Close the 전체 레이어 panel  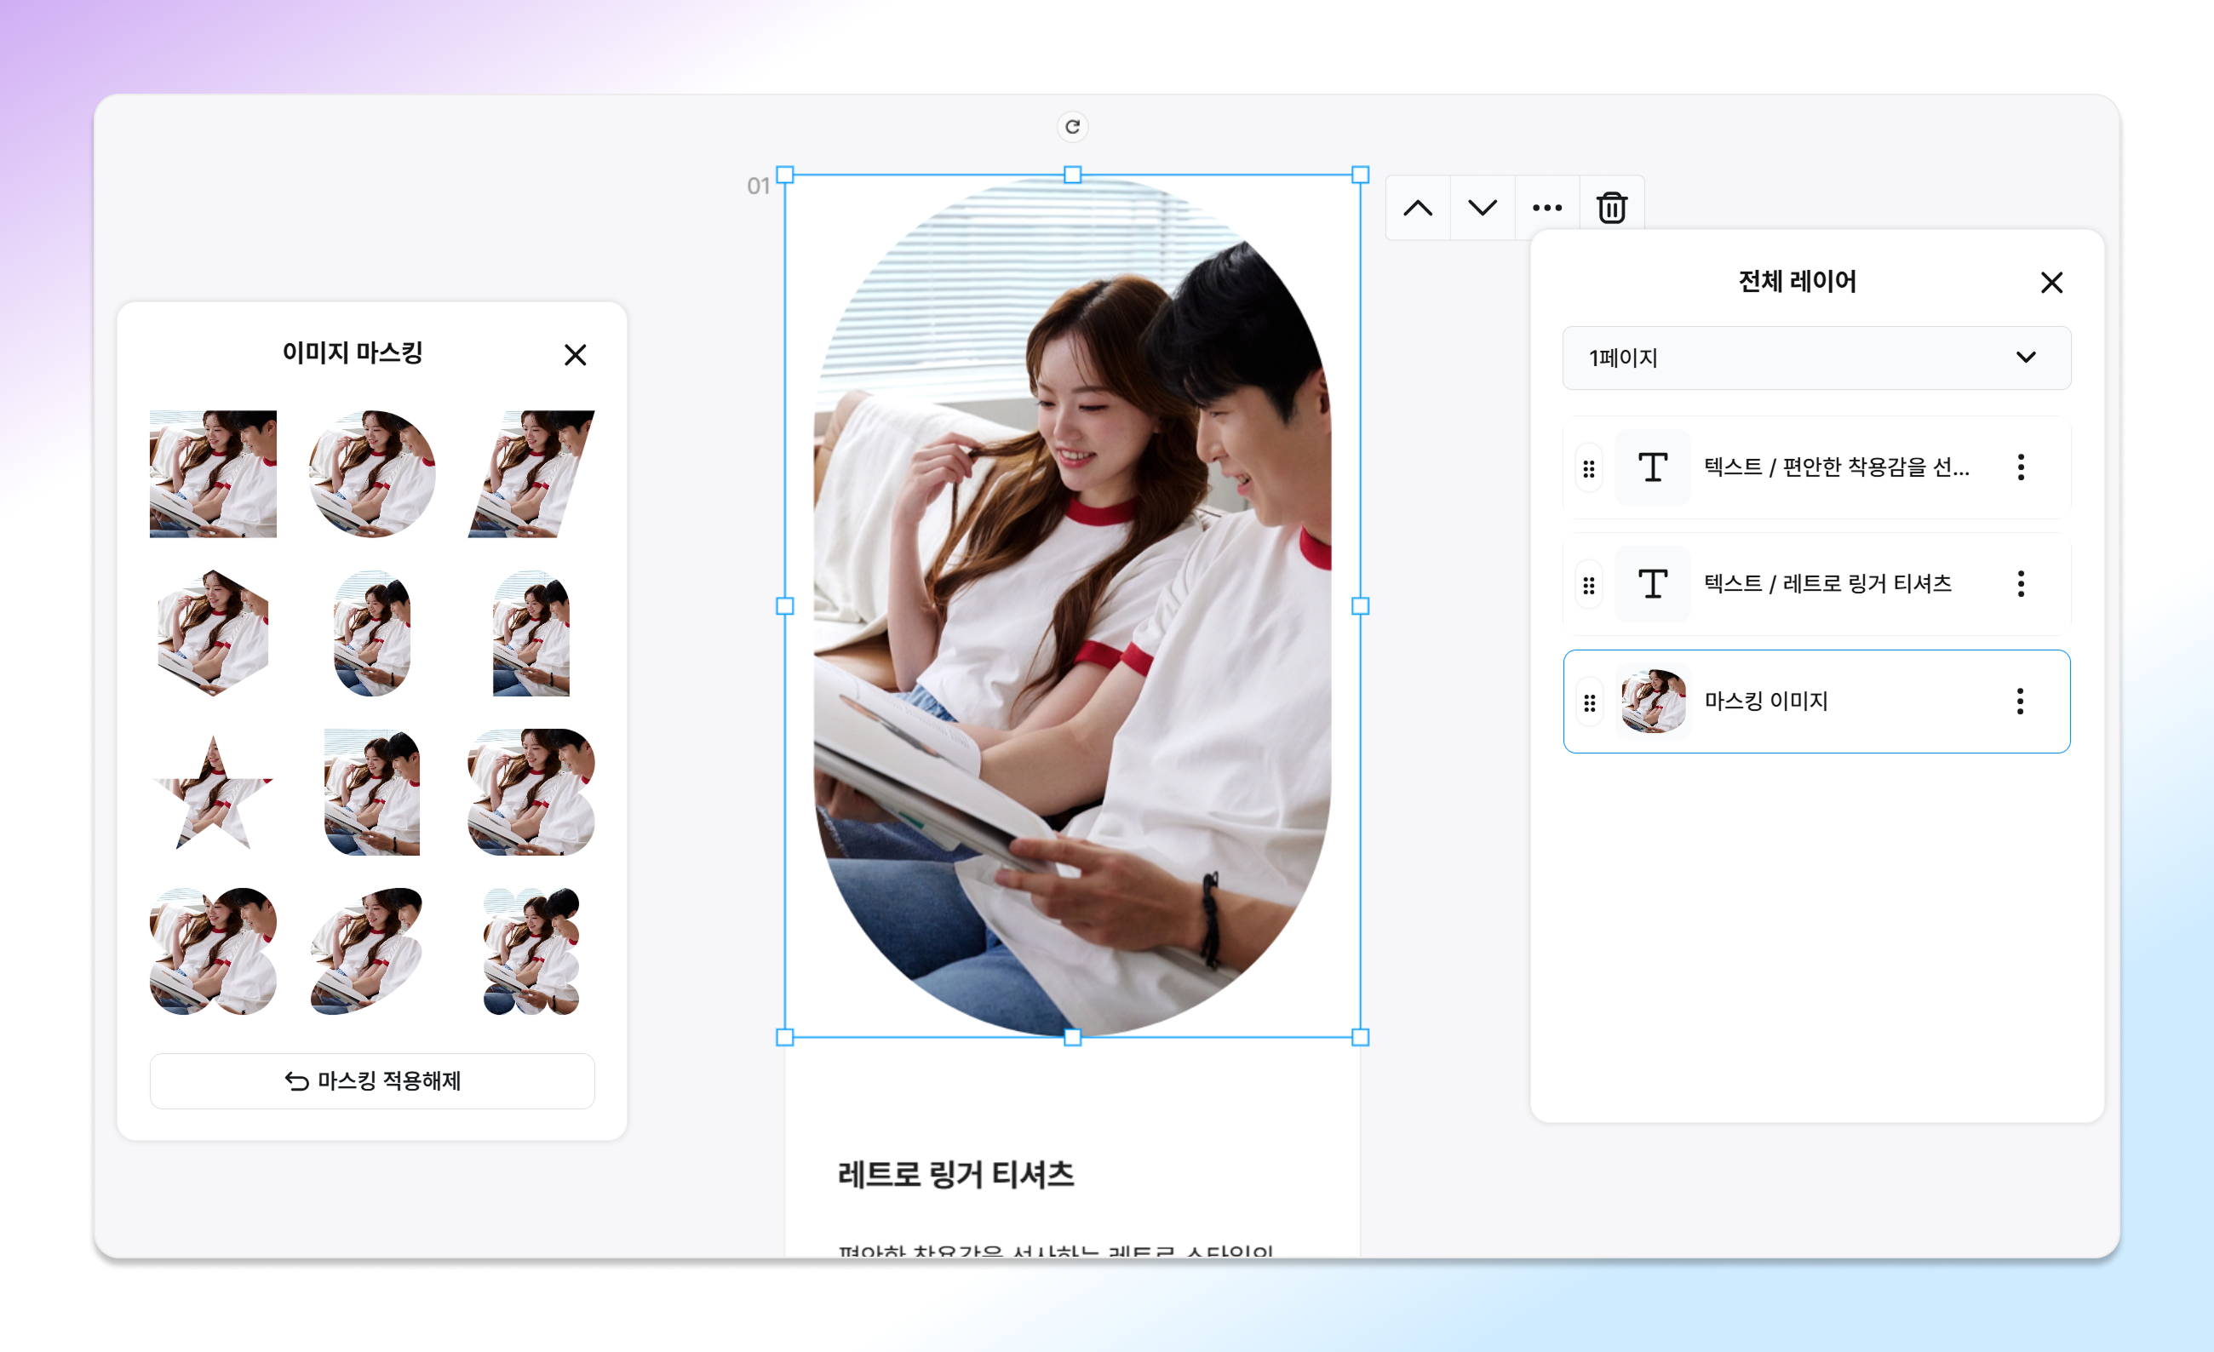tap(2051, 283)
